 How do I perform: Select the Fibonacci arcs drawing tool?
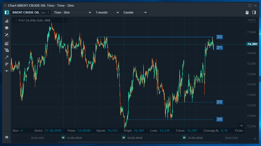pyautogui.click(x=7, y=50)
